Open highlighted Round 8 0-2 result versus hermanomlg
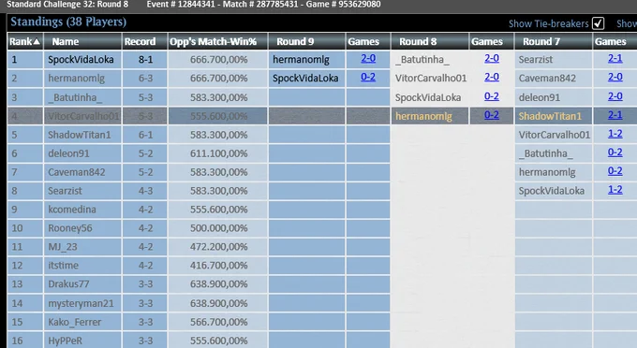Viewport: 637px width, 348px height. point(492,115)
